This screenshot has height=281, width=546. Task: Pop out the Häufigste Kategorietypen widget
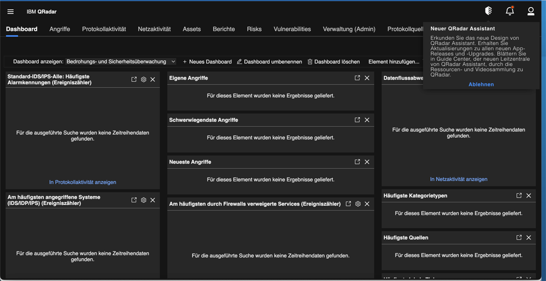pyautogui.click(x=519, y=196)
